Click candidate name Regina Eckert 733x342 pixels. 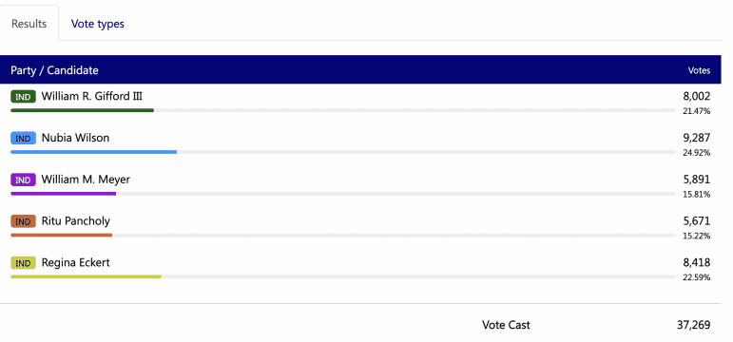(x=76, y=262)
